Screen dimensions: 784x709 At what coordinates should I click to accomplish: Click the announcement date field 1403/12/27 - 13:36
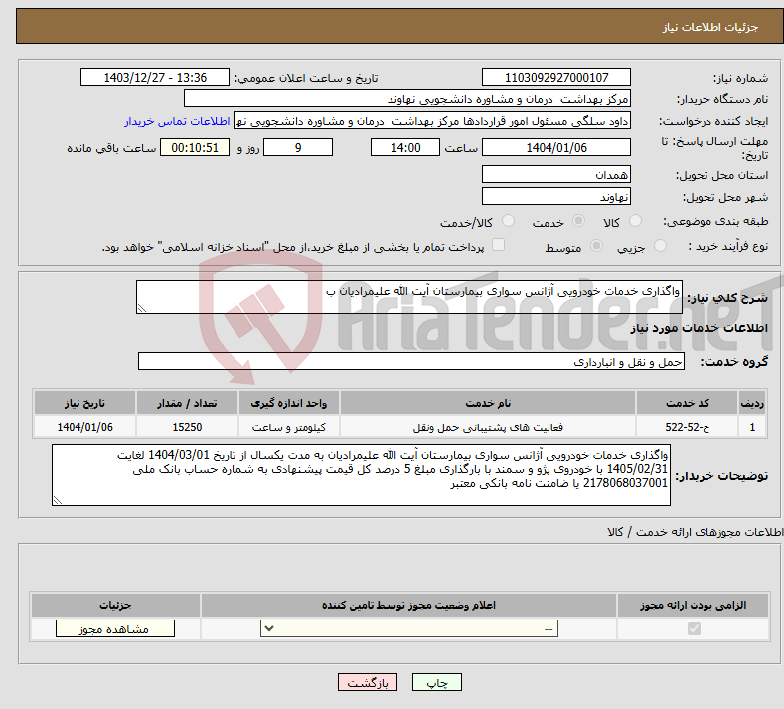[x=154, y=77]
